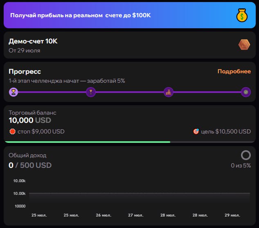The width and height of the screenshot is (259, 228).
Task: Select the final checkmark stage marker
Action: coord(246,92)
